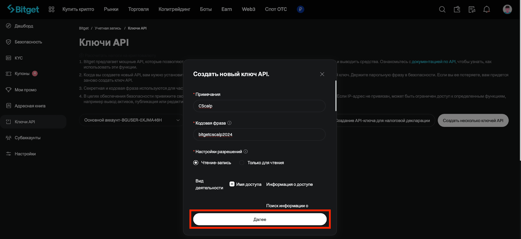Click the Создать новый ключ API title

click(231, 74)
